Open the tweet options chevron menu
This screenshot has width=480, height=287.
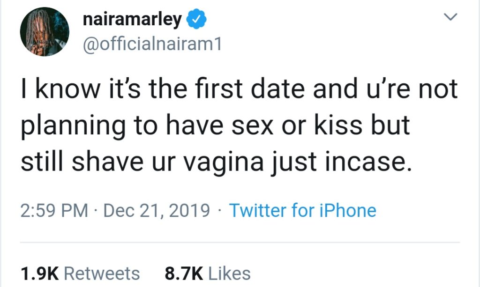coord(450,17)
